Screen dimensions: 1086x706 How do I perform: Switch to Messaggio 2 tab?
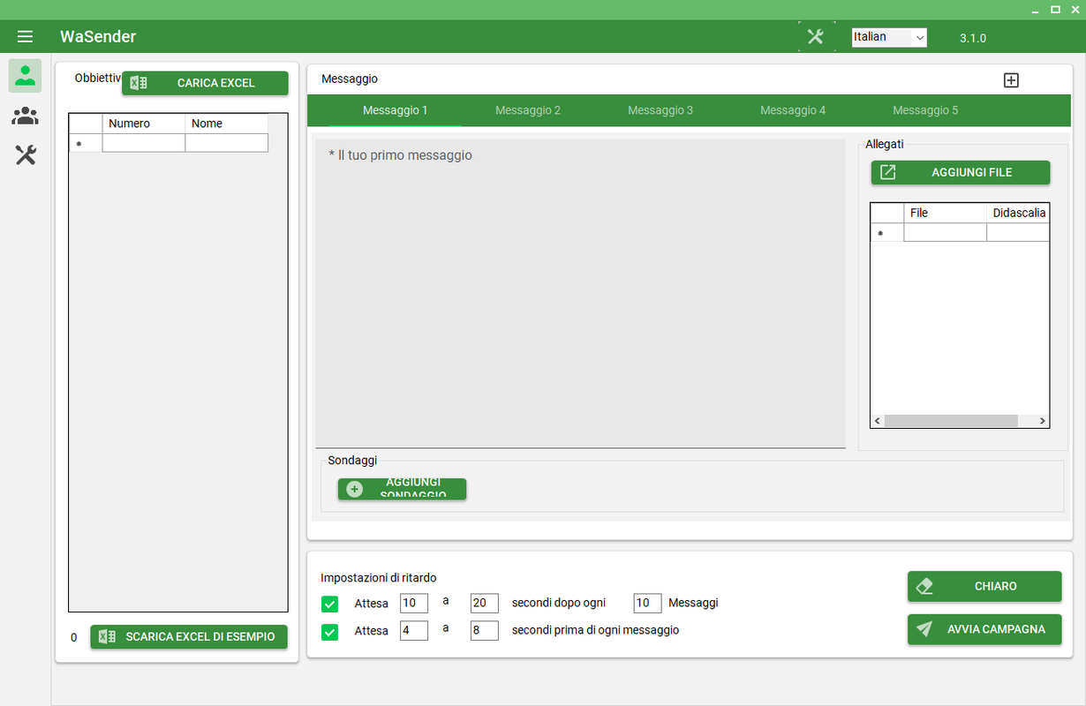tap(528, 110)
